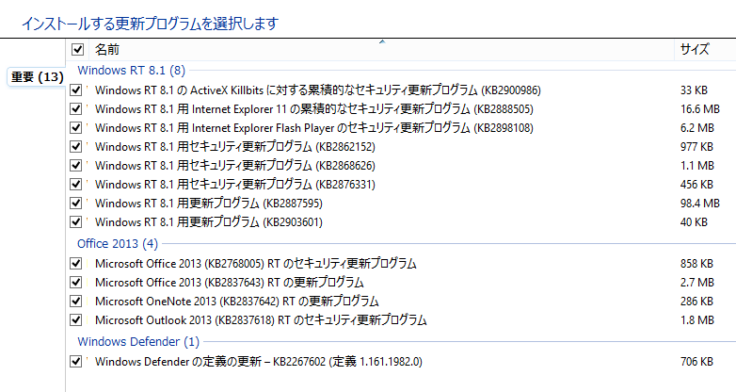This screenshot has width=736, height=392.
Task: Click the 40 KB size value
Action: pos(694,221)
